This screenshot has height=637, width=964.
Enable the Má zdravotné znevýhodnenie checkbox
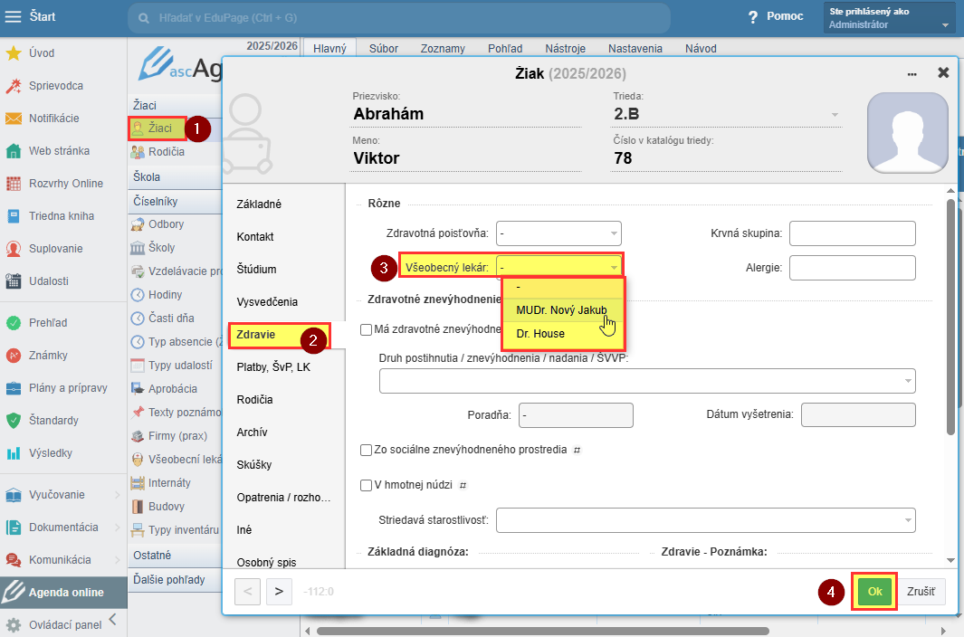pos(367,330)
